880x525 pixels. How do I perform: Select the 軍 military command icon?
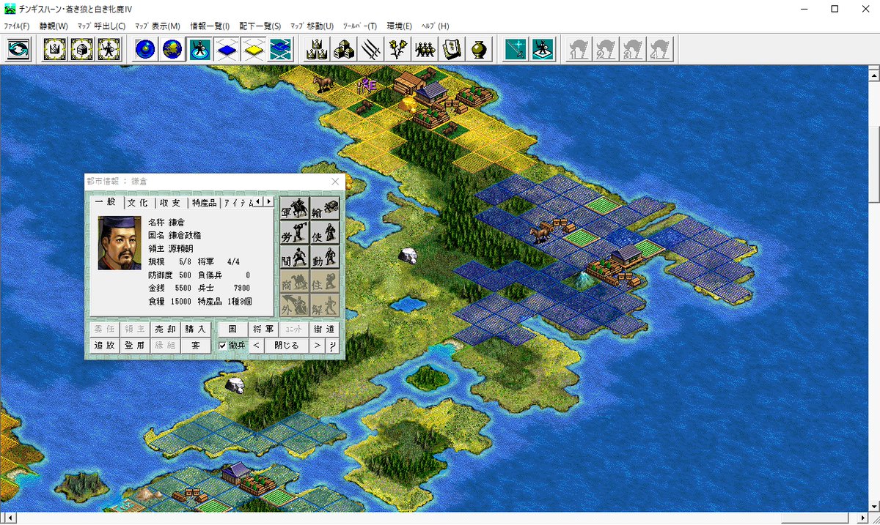(x=294, y=209)
